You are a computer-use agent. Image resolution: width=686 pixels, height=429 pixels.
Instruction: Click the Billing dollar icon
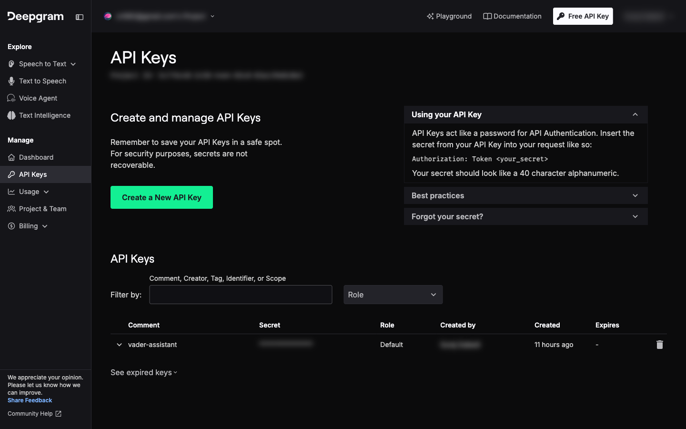[11, 226]
